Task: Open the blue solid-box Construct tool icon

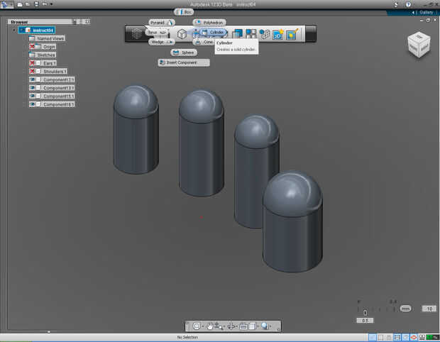Action: point(237,34)
